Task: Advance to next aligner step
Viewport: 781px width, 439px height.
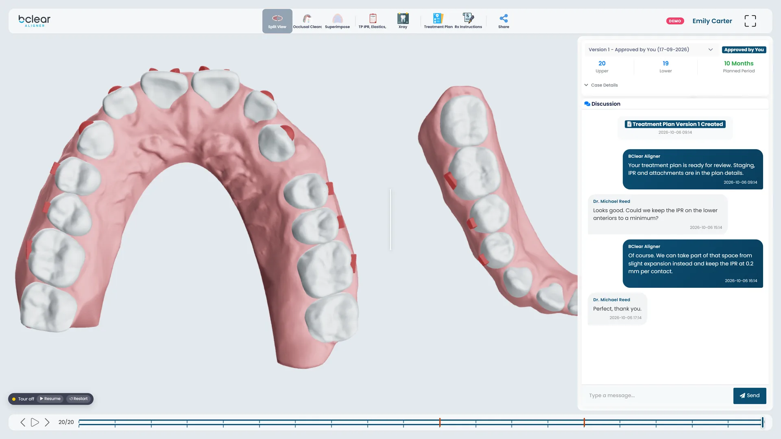Action: point(47,422)
